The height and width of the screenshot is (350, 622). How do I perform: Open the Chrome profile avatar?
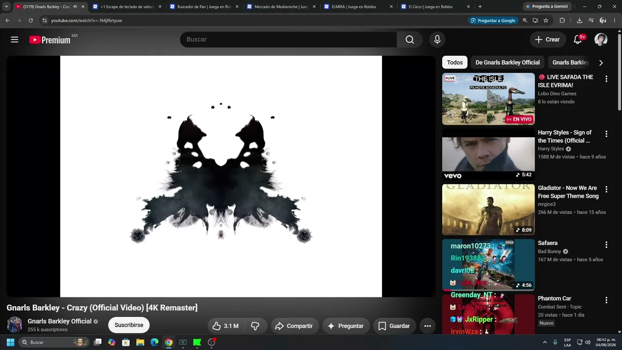coord(603,20)
